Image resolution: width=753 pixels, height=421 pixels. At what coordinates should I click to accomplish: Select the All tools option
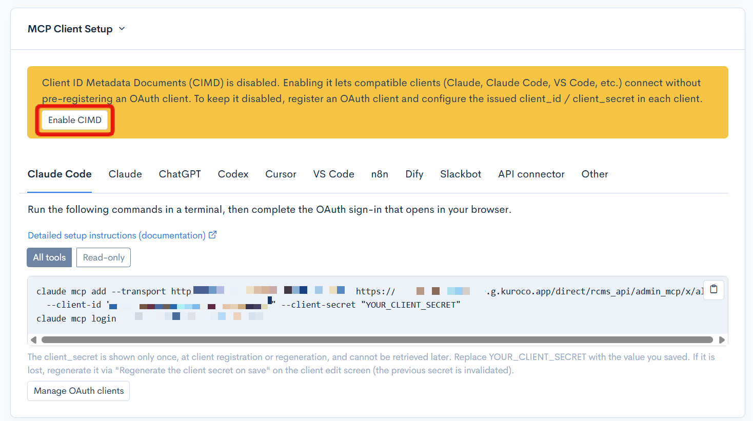[49, 257]
